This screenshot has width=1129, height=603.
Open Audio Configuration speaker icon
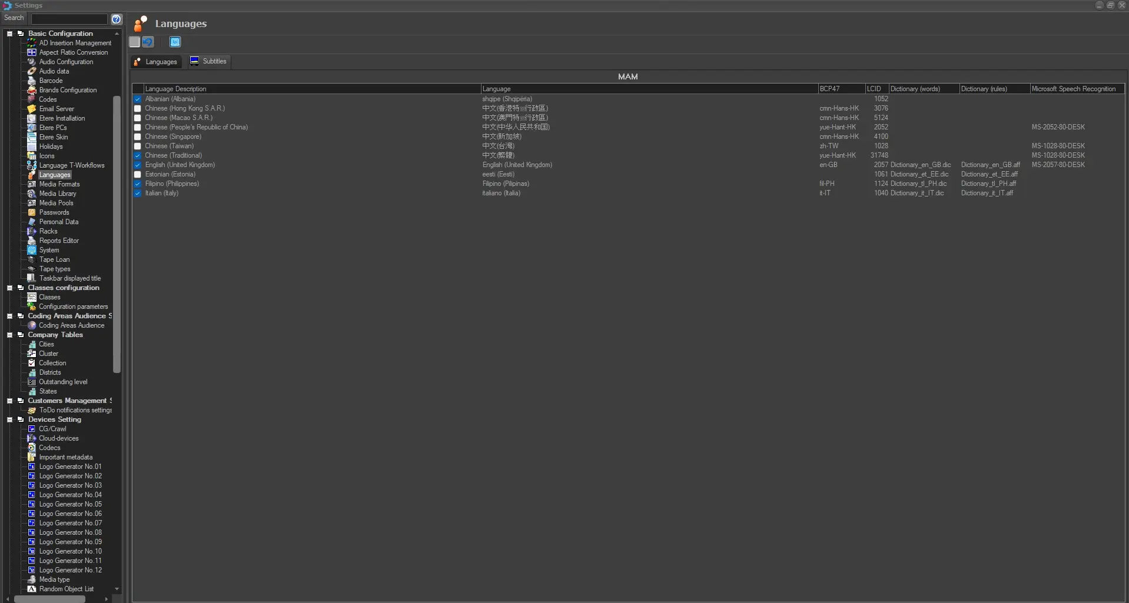click(x=32, y=62)
